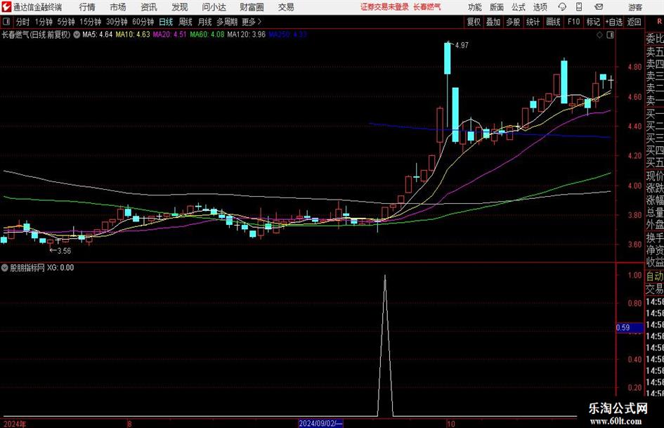Click the MA5: 4.64 value

pos(98,34)
